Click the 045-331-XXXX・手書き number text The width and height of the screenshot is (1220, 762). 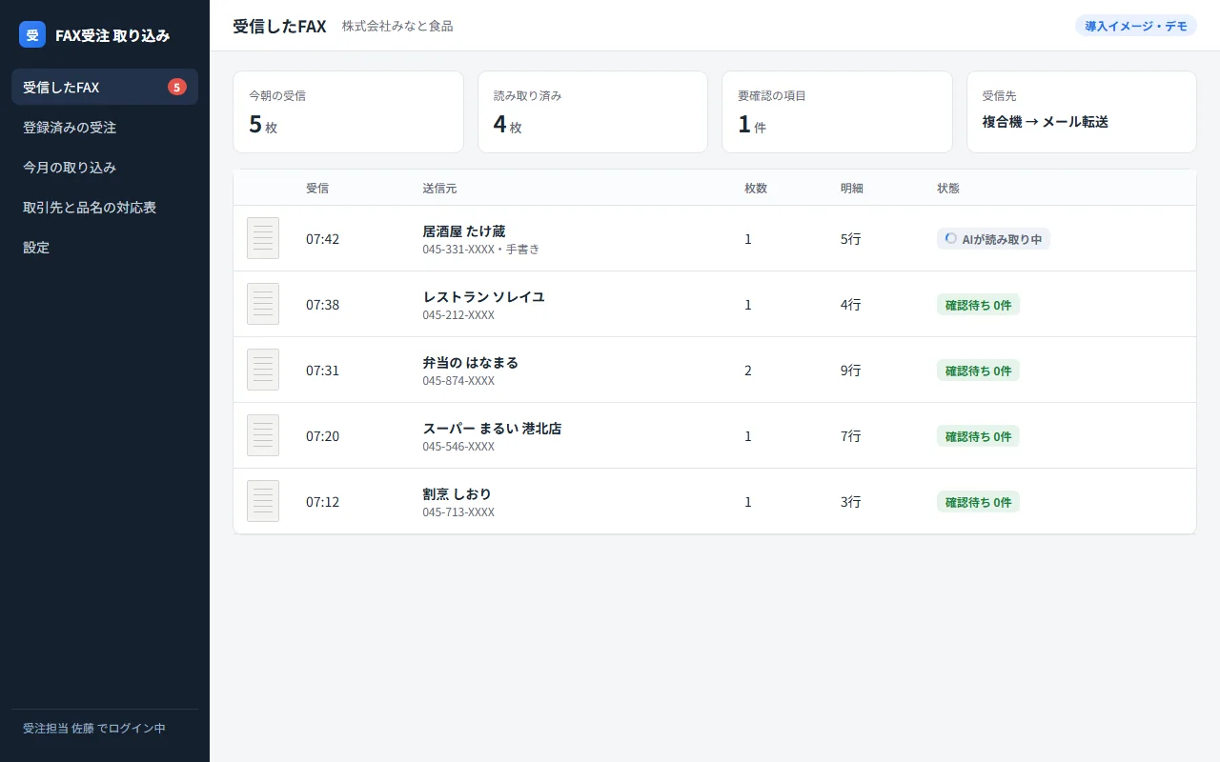[x=480, y=250]
